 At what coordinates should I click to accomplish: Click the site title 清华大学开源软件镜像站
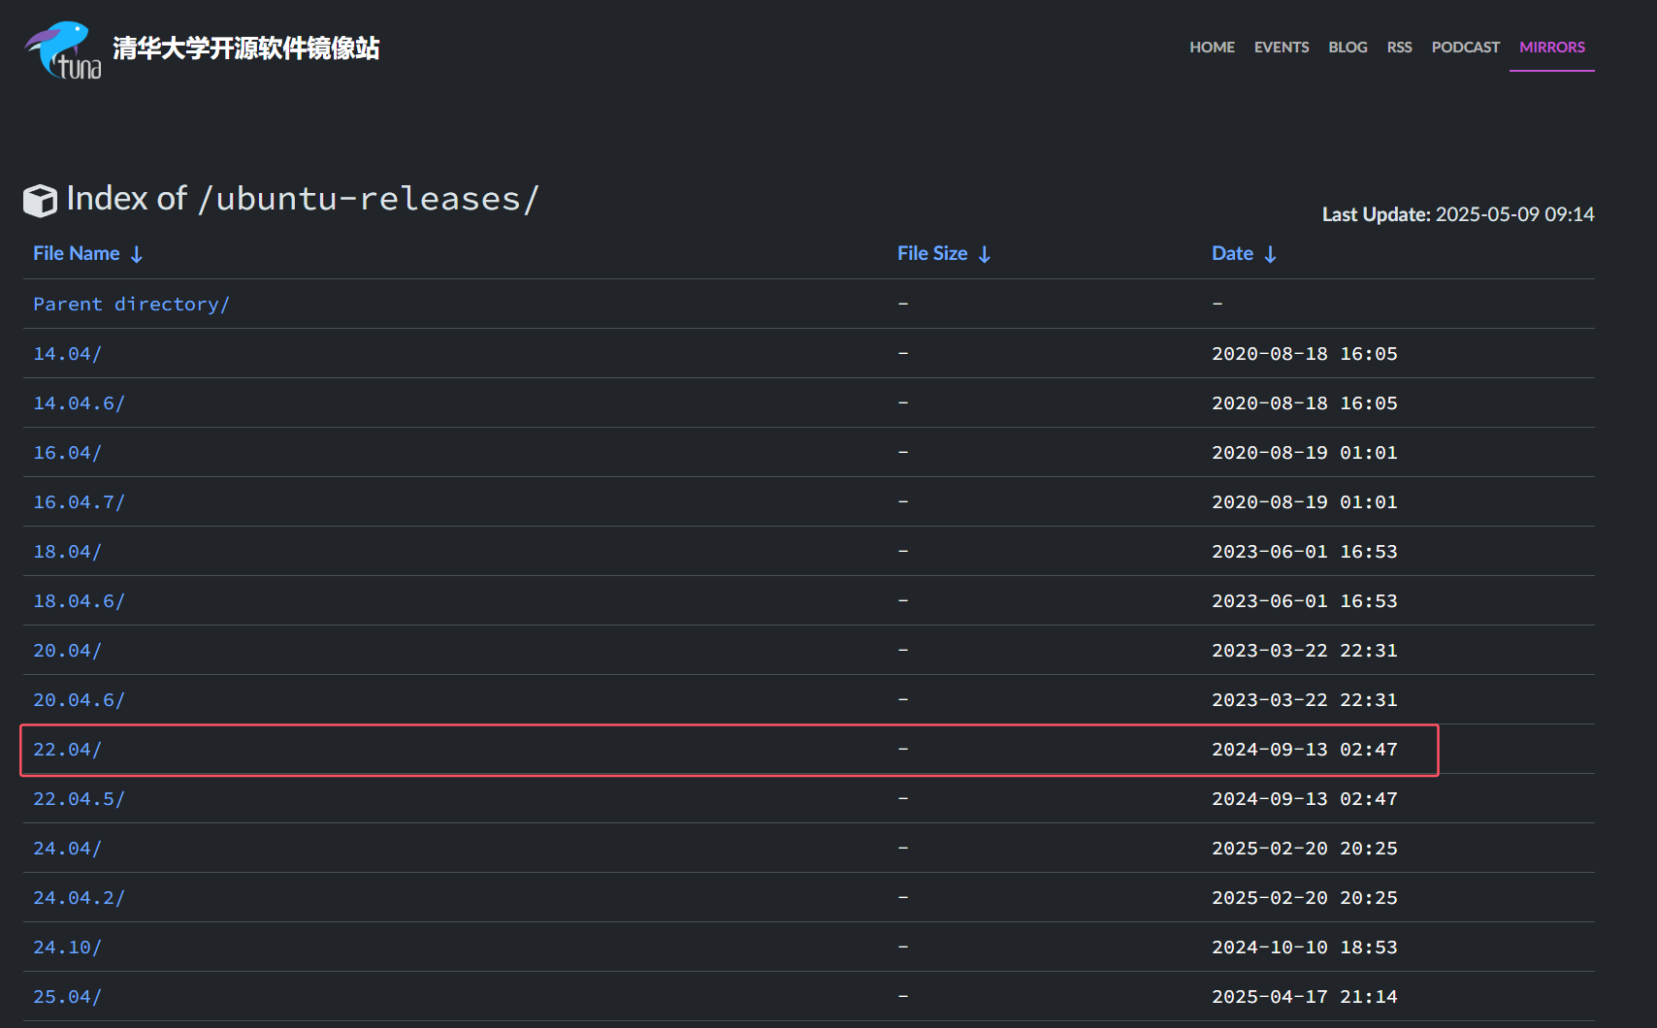[244, 48]
